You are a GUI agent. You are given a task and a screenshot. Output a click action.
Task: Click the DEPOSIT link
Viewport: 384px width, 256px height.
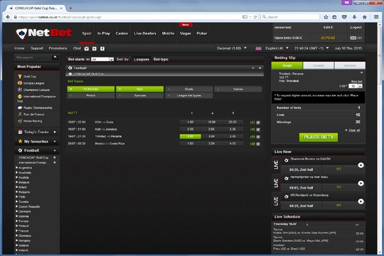[328, 38]
